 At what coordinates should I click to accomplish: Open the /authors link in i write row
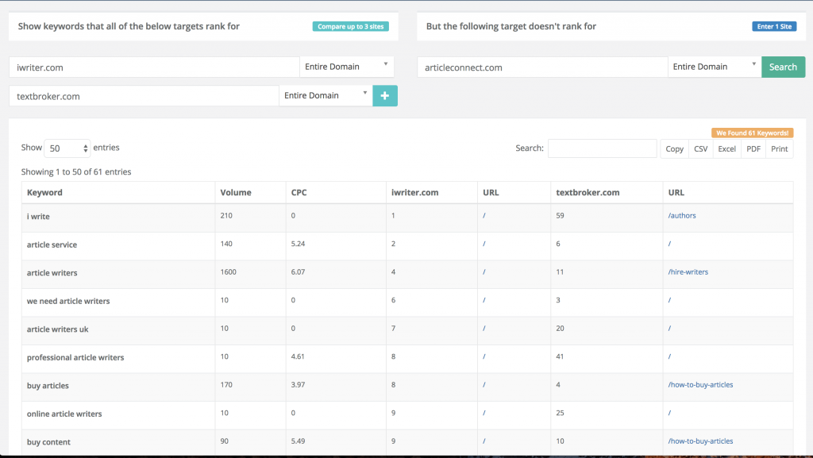coord(682,216)
